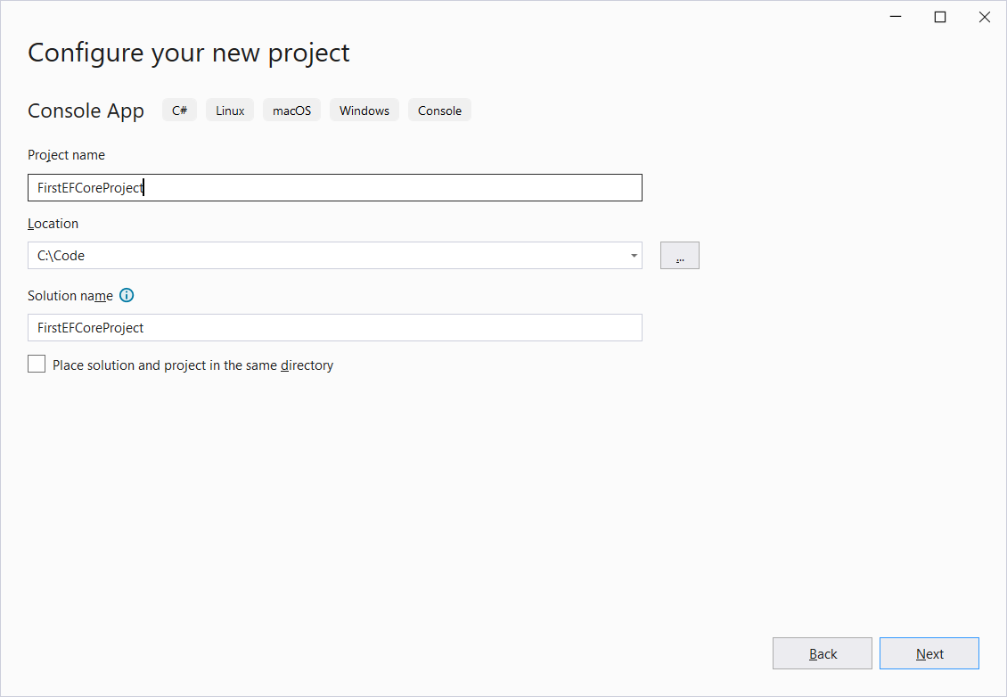Maximize the project configuration window

point(940,17)
